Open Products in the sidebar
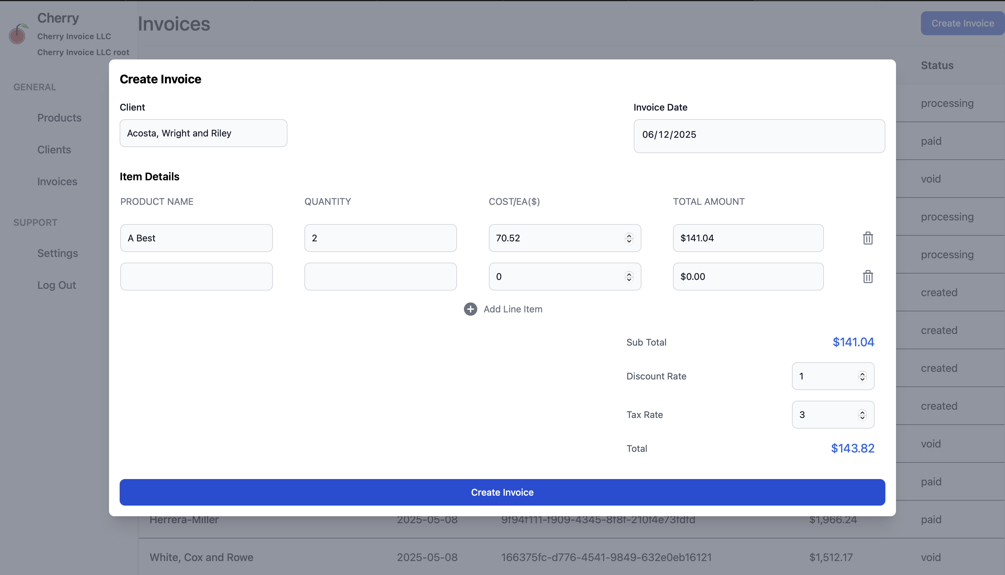Image resolution: width=1005 pixels, height=575 pixels. [x=59, y=118]
